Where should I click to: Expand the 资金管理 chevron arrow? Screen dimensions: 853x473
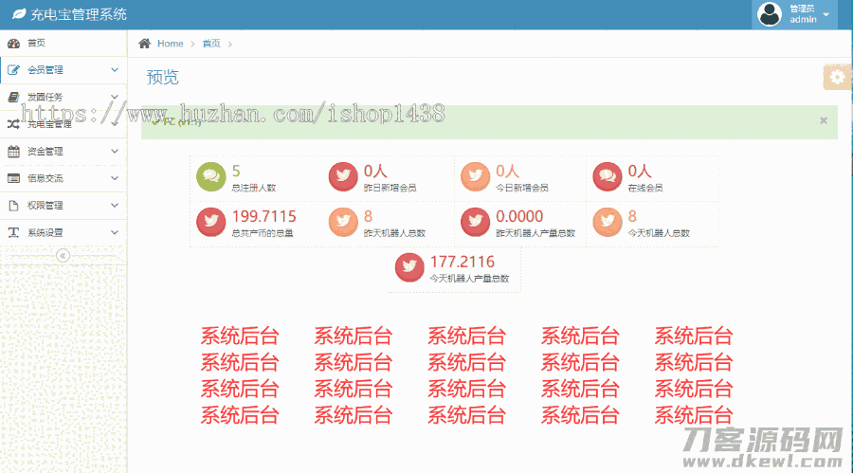115,151
